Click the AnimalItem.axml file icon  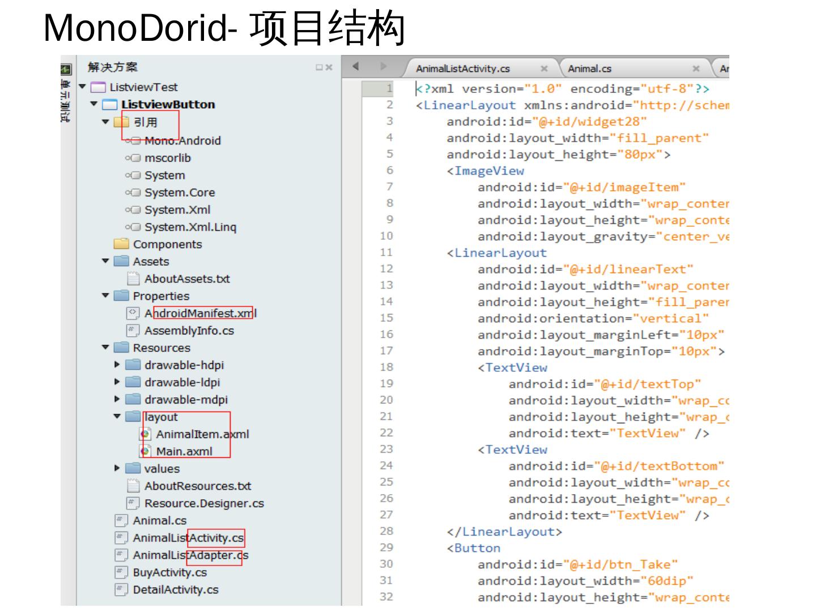(x=145, y=434)
